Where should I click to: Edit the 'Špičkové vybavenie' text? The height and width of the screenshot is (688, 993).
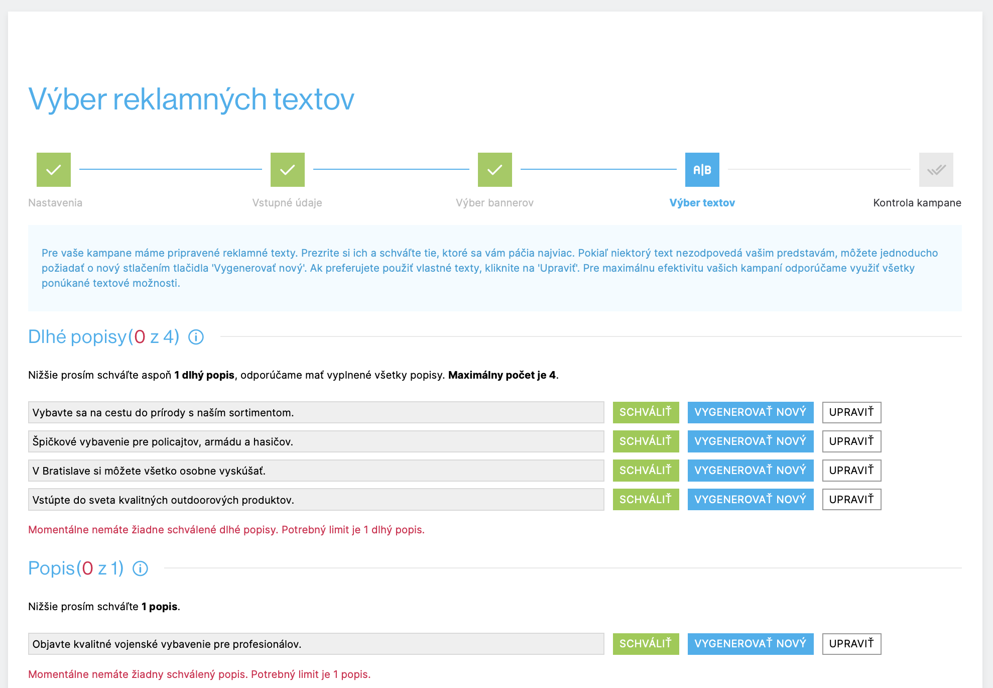(x=851, y=441)
